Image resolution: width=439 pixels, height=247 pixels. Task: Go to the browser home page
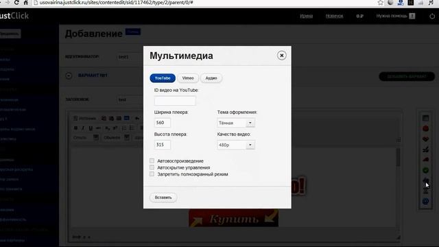pos(26,3)
